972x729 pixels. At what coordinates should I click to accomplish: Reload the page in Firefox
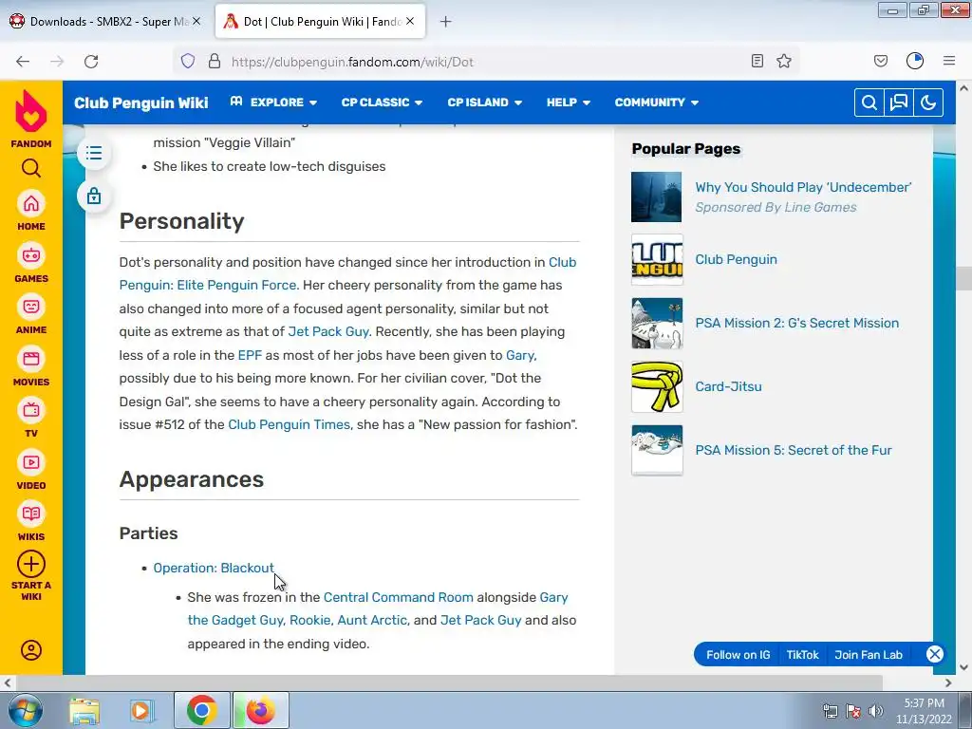pyautogui.click(x=91, y=62)
